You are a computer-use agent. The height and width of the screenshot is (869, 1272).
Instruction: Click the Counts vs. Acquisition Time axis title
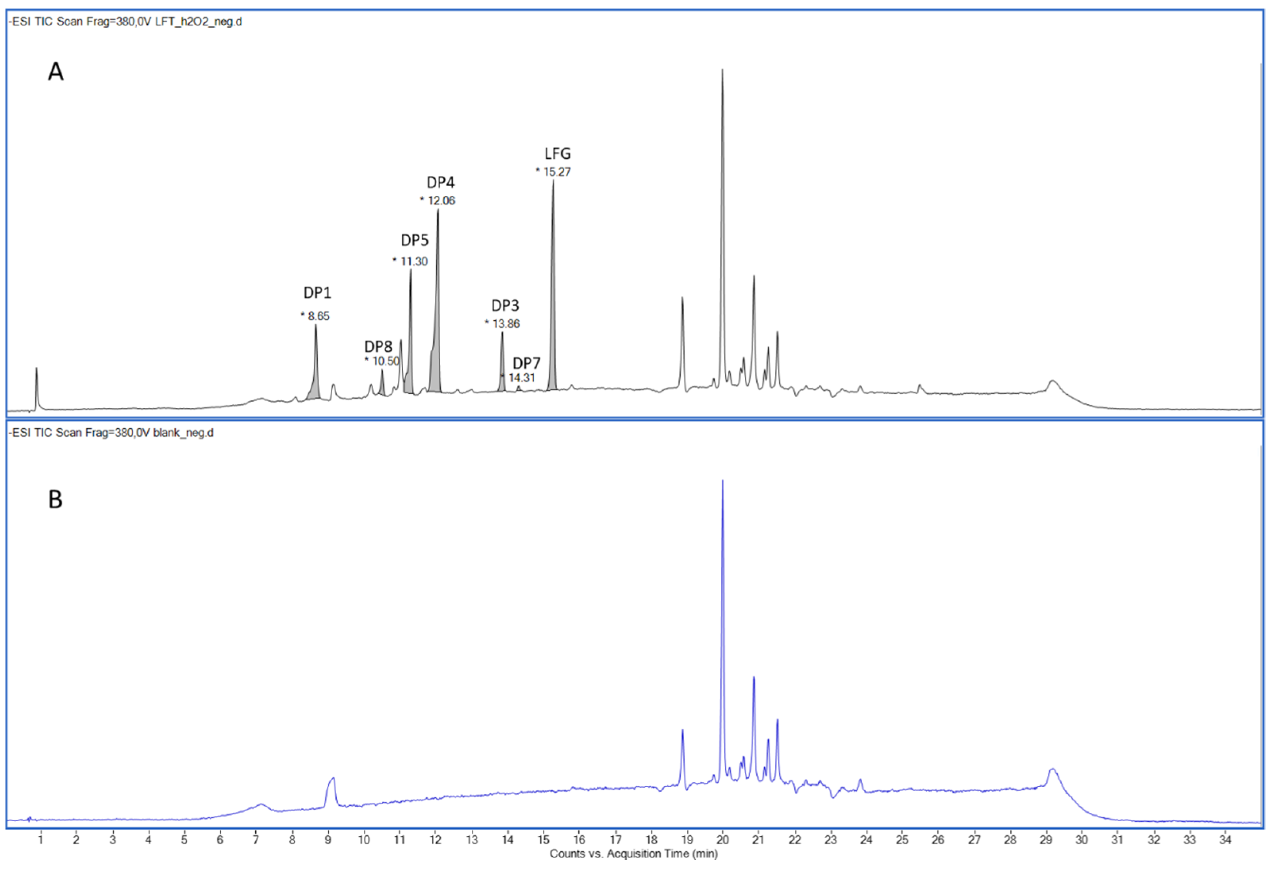633,854
